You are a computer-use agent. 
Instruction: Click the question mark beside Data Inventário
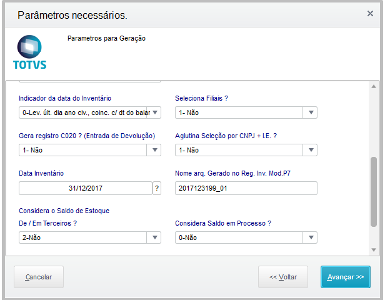(x=156, y=188)
